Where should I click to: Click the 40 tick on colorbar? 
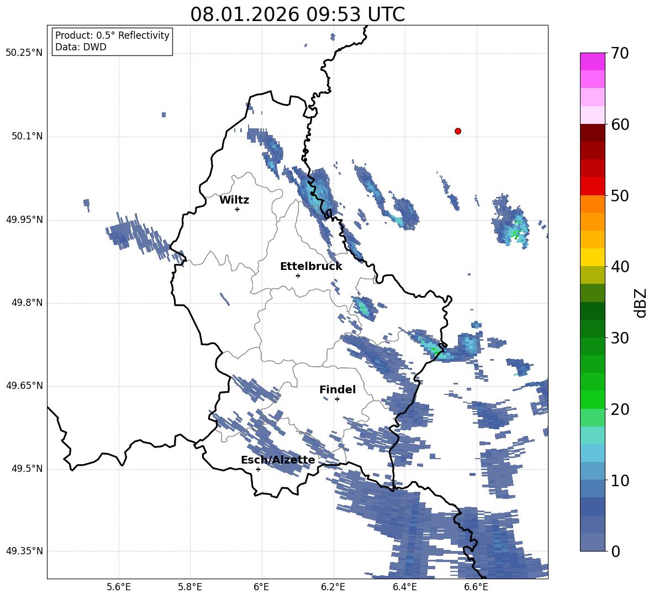point(620,267)
